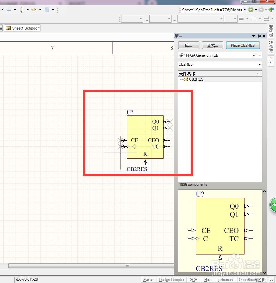This screenshot has width=276, height=283.
Task: Click the 1896 components count text
Action: coord(193,184)
